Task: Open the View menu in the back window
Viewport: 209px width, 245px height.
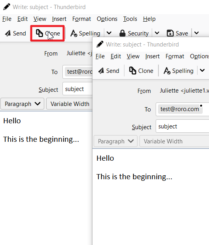Action: click(40, 19)
